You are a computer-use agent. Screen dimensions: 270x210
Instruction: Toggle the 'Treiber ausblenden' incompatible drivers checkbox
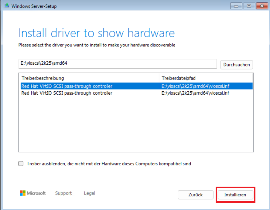21,164
